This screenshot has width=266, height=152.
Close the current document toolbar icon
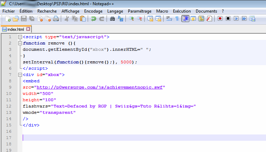40,19
